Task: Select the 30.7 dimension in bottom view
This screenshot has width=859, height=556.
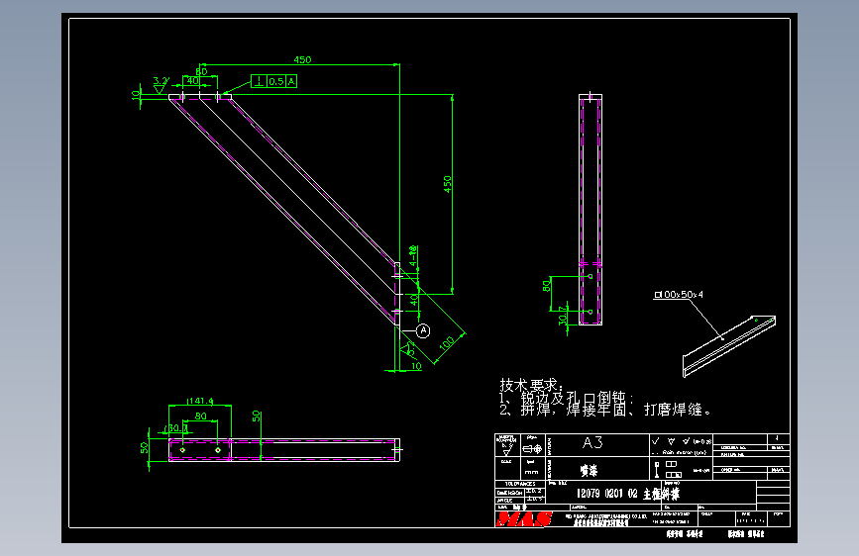Action: tap(177, 428)
